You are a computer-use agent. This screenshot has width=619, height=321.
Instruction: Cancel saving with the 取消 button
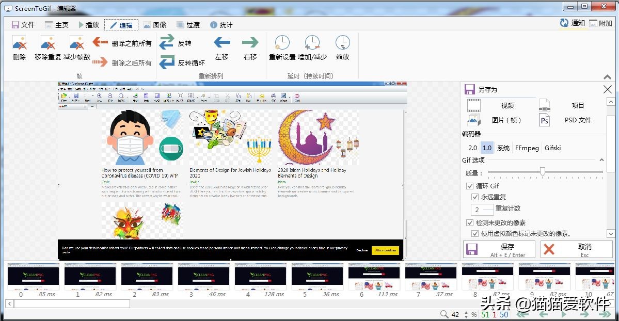(x=577, y=249)
